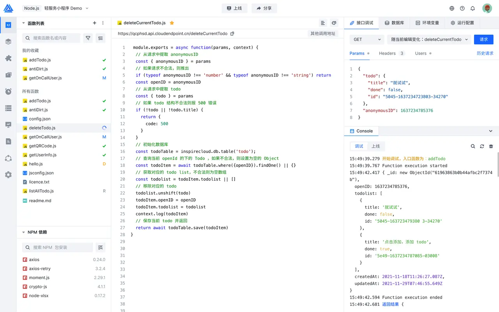
Task: Open the server database sidebar icon
Action: (x=8, y=108)
